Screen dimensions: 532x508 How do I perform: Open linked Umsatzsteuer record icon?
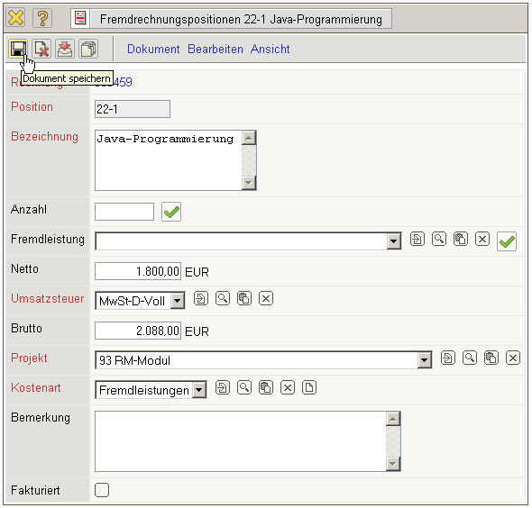[x=201, y=298]
